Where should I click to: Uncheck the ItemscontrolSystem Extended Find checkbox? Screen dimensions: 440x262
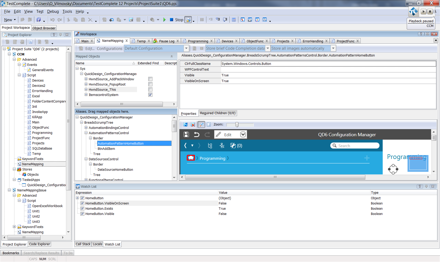pyautogui.click(x=150, y=95)
